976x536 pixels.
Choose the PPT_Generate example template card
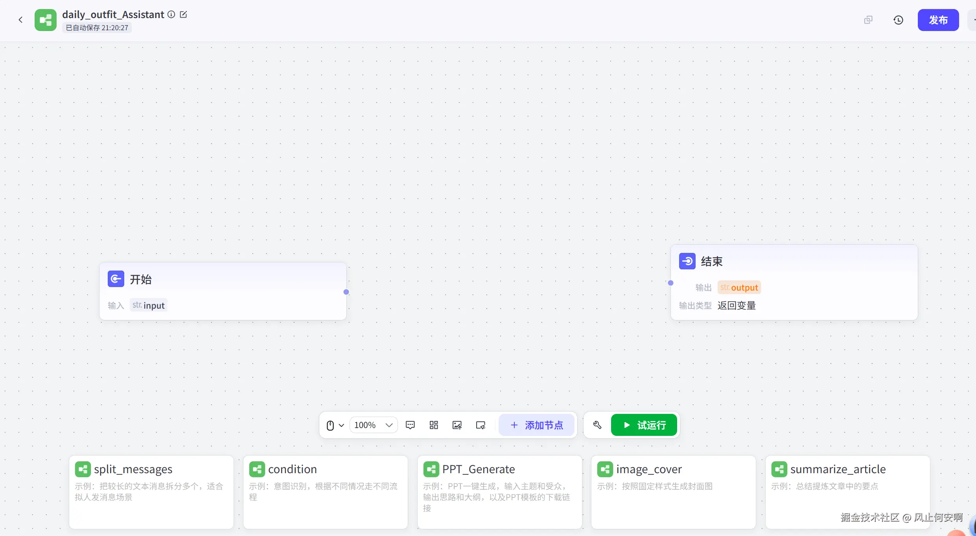click(x=499, y=492)
